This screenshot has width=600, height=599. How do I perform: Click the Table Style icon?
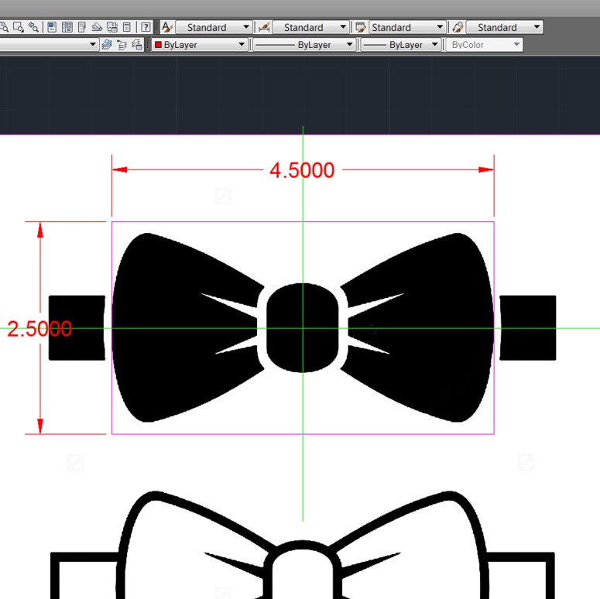361,27
